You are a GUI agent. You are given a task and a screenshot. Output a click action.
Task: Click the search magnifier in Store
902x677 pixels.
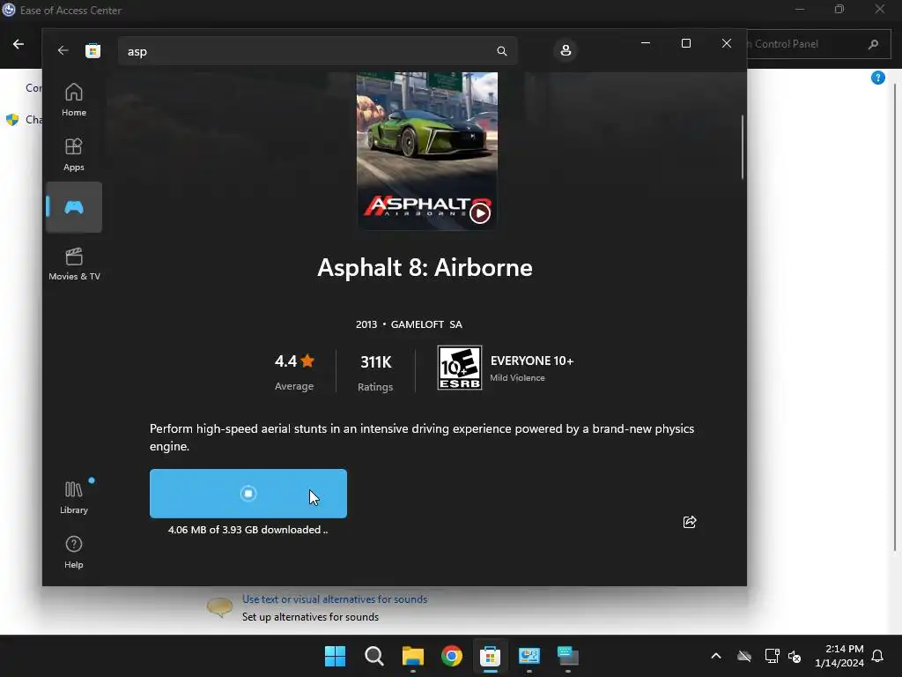click(x=501, y=51)
